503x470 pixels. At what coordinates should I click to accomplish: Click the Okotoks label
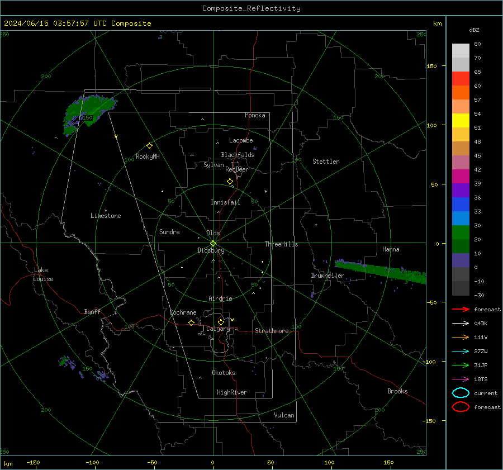click(224, 373)
